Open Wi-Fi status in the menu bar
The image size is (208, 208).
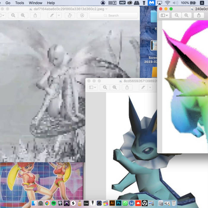pyautogui.click(x=168, y=3)
